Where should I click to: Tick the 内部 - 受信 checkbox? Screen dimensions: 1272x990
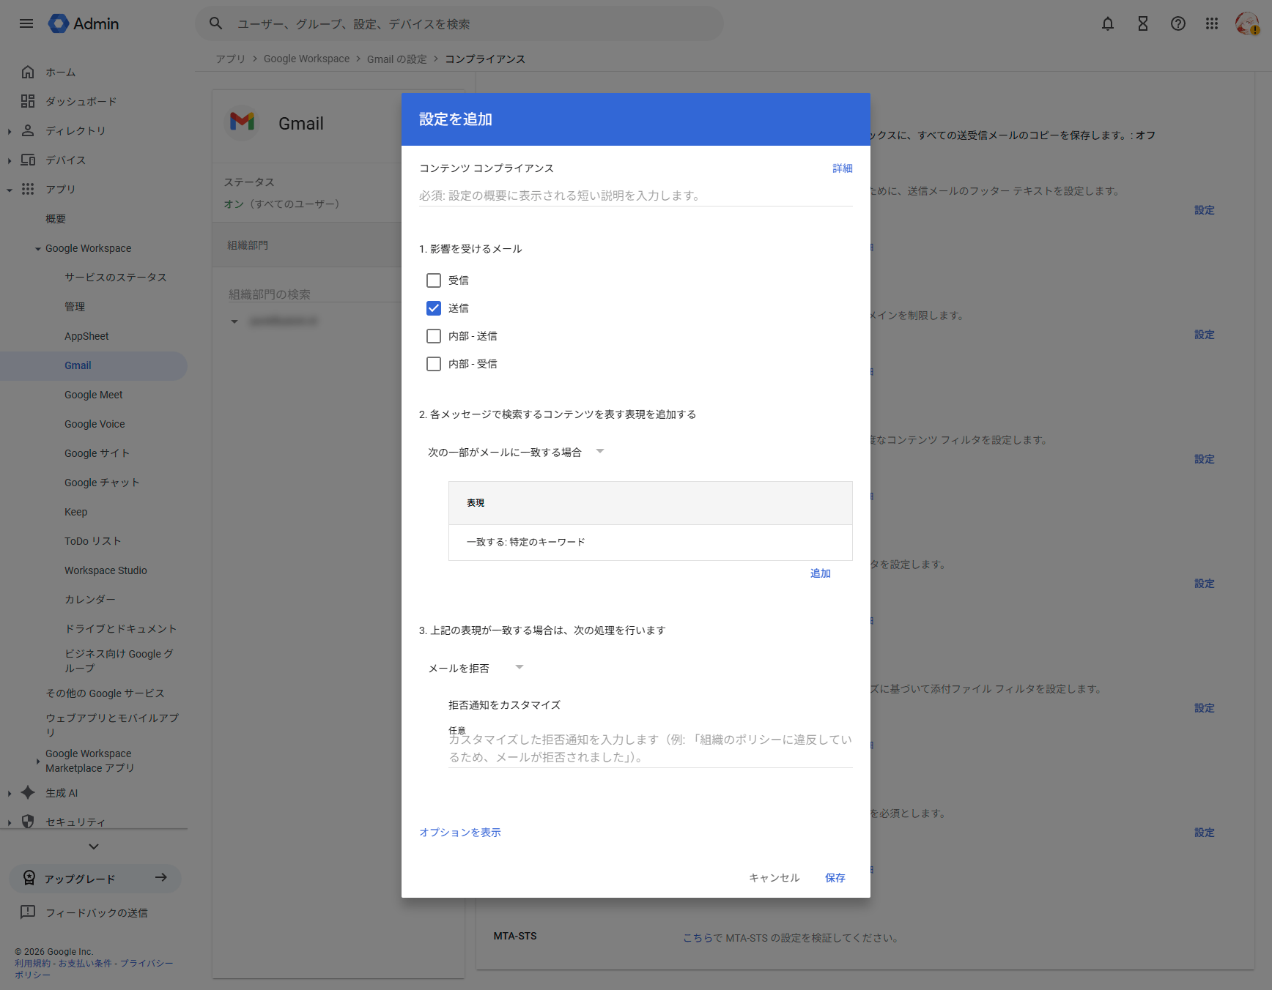pyautogui.click(x=434, y=364)
